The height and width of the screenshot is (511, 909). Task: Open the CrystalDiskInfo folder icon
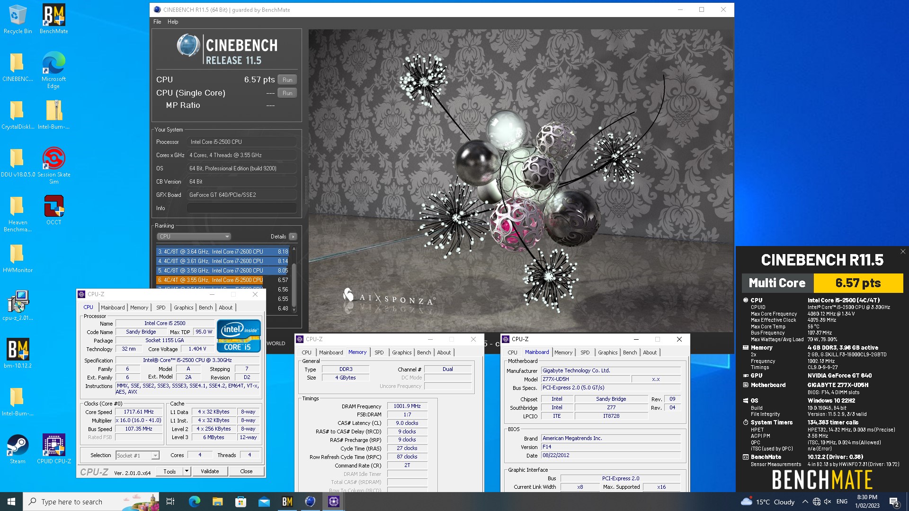point(18,115)
